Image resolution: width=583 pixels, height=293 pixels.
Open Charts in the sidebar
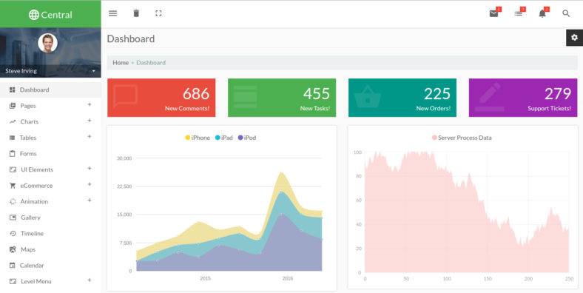(x=30, y=122)
